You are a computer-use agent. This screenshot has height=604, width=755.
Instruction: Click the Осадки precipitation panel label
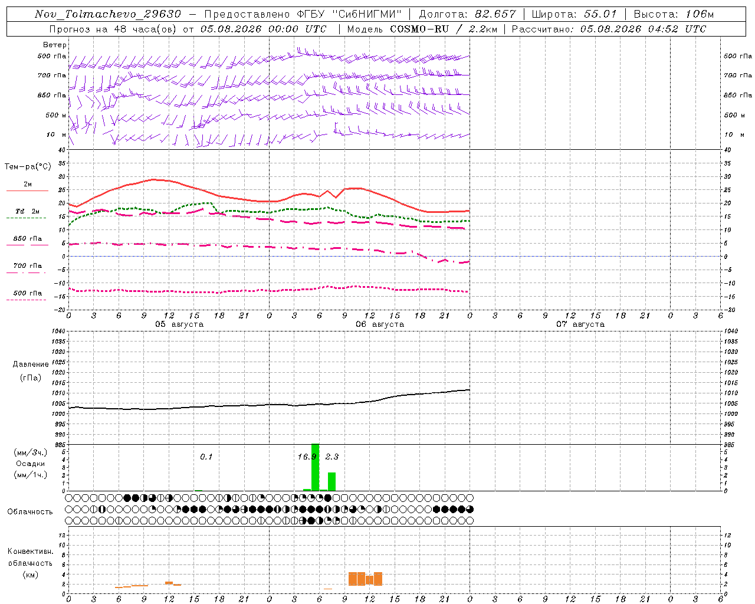click(31, 464)
